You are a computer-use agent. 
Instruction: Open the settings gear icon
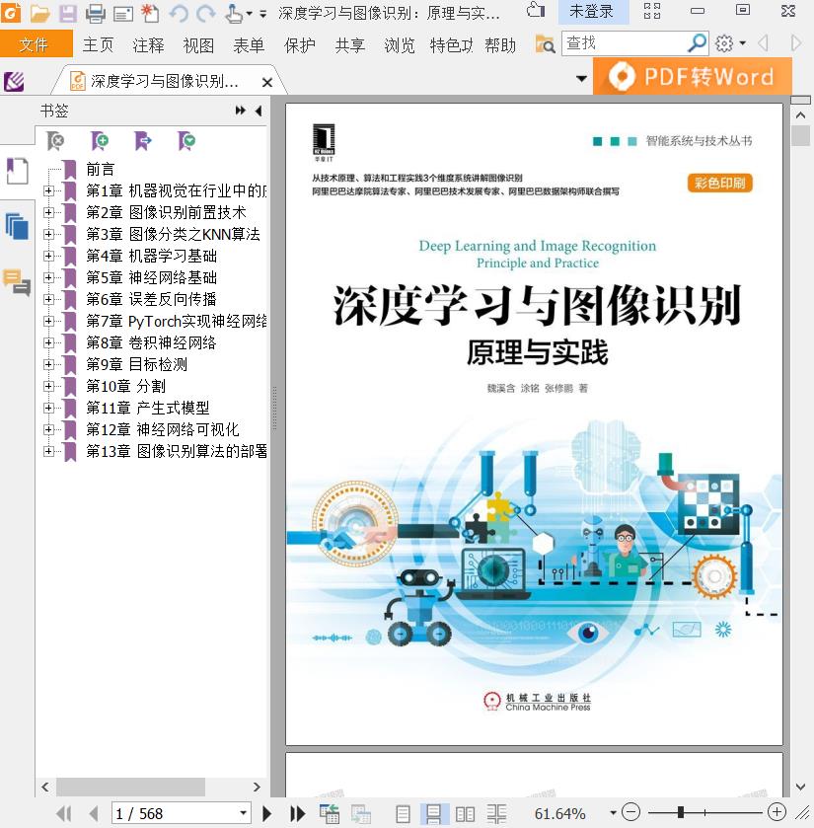point(724,43)
